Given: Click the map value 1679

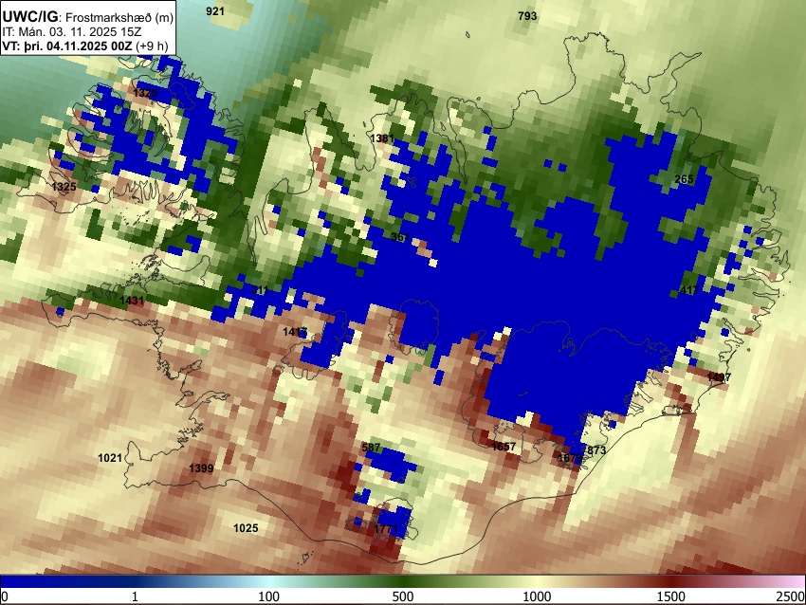Looking at the screenshot, I should coord(570,457).
